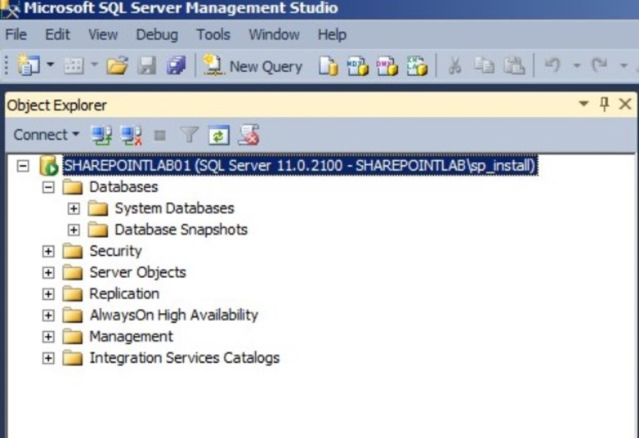Select the SHAREPOINTLAB01 server node
This screenshot has height=438, width=639.
coord(300,166)
